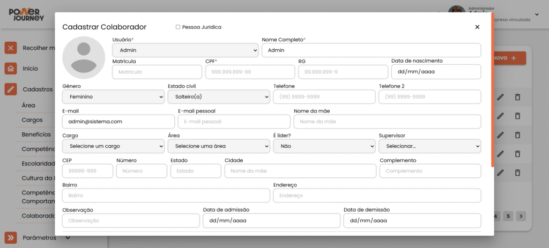Viewport: 549px width, 248px height.
Task: Open the Cargos item in sidebar menu
Action: [32, 120]
